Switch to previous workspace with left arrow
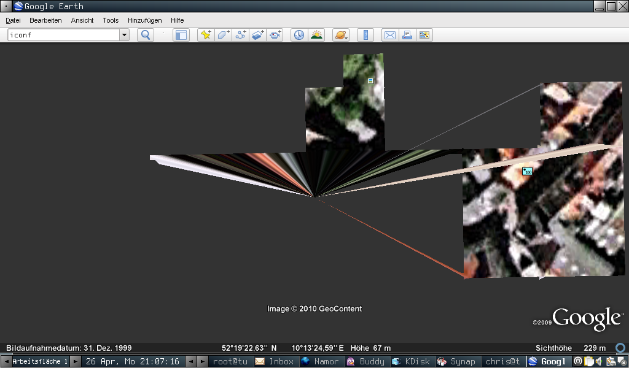Image resolution: width=629 pixels, height=368 pixels. [6, 361]
